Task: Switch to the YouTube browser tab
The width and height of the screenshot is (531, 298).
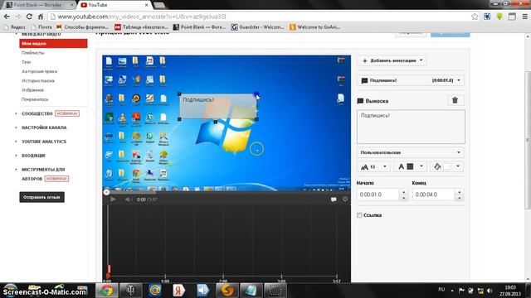Action: (x=114, y=5)
